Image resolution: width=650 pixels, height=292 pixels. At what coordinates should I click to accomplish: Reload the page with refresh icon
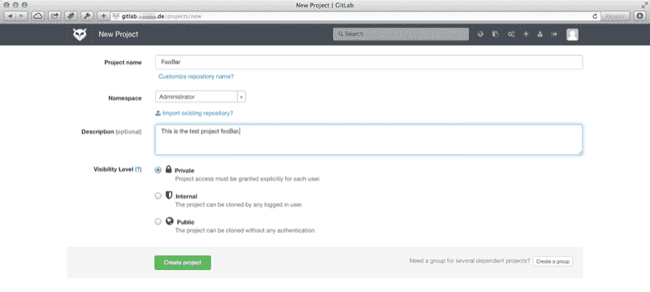[596, 16]
